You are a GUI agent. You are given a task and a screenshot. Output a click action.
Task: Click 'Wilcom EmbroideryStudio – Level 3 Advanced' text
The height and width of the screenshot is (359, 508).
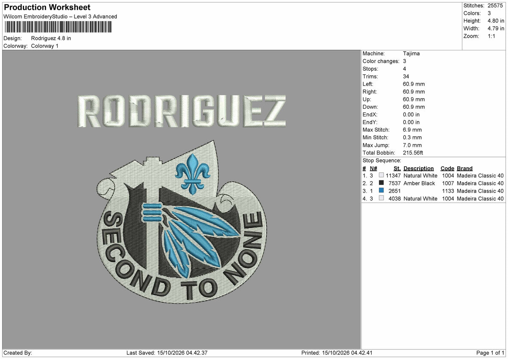coord(60,17)
